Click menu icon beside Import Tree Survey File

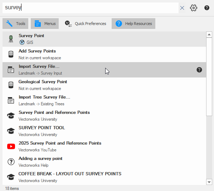click(x=11, y=100)
